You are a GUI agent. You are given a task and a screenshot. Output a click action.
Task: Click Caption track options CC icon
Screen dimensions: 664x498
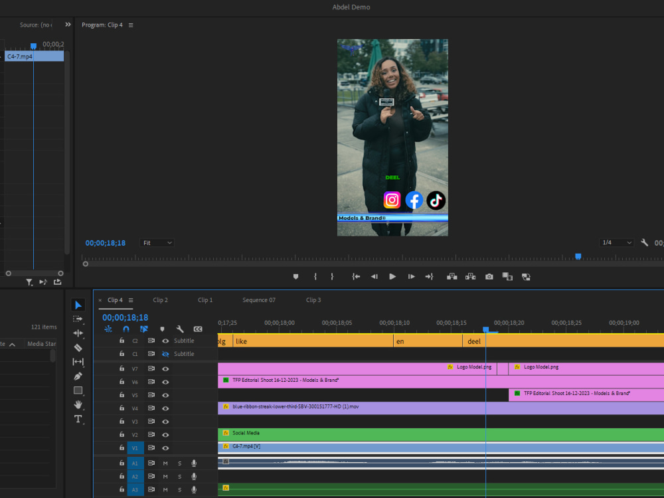pyautogui.click(x=198, y=329)
